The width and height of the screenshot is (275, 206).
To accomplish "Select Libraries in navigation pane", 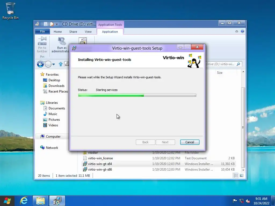I will coord(52,103).
